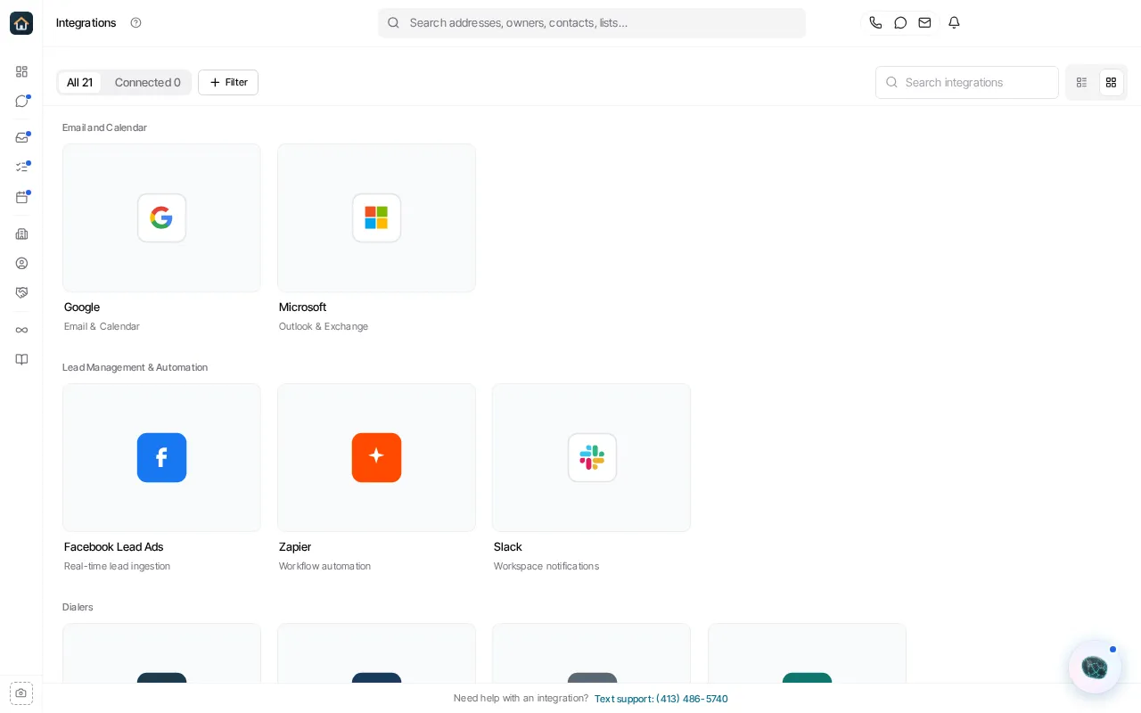Select the Connected 0 tab
The image size is (1141, 713).
pyautogui.click(x=147, y=82)
